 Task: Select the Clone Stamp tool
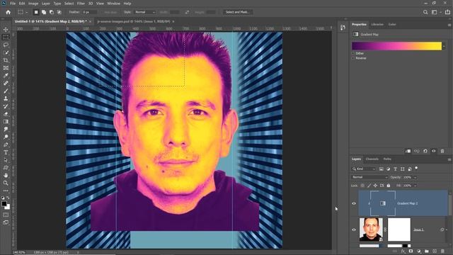click(6, 98)
